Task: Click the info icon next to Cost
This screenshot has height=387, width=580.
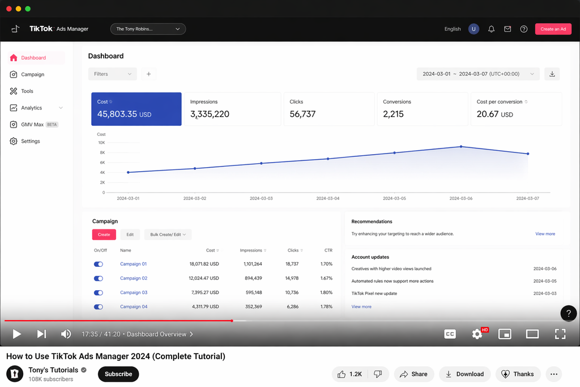Action: coord(110,102)
